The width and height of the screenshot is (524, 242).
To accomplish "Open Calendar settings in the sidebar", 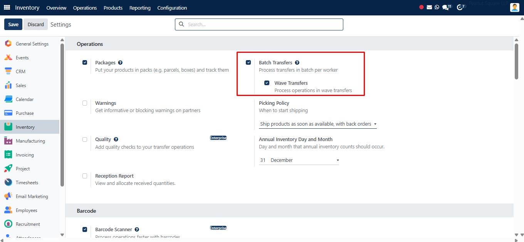I will [30, 99].
